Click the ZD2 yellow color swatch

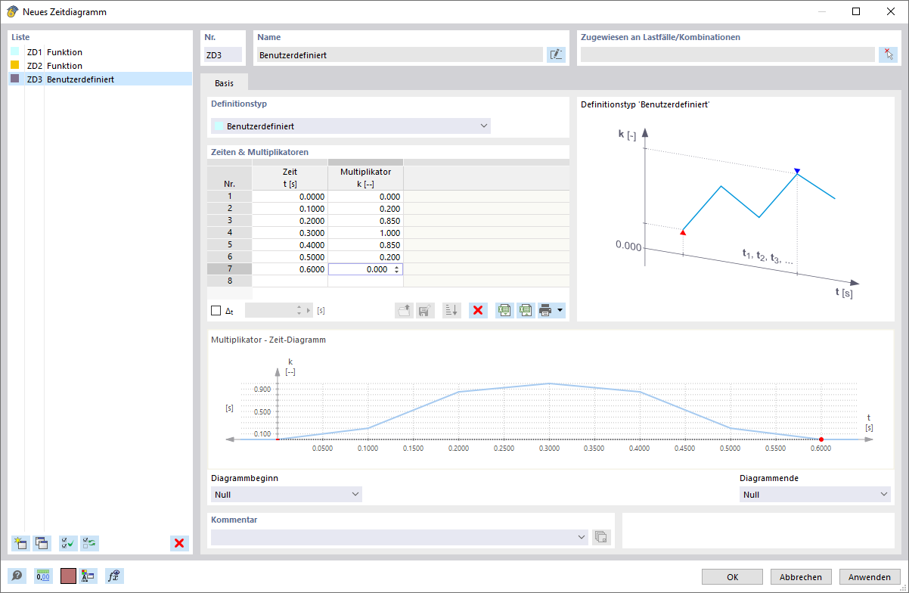[x=15, y=65]
